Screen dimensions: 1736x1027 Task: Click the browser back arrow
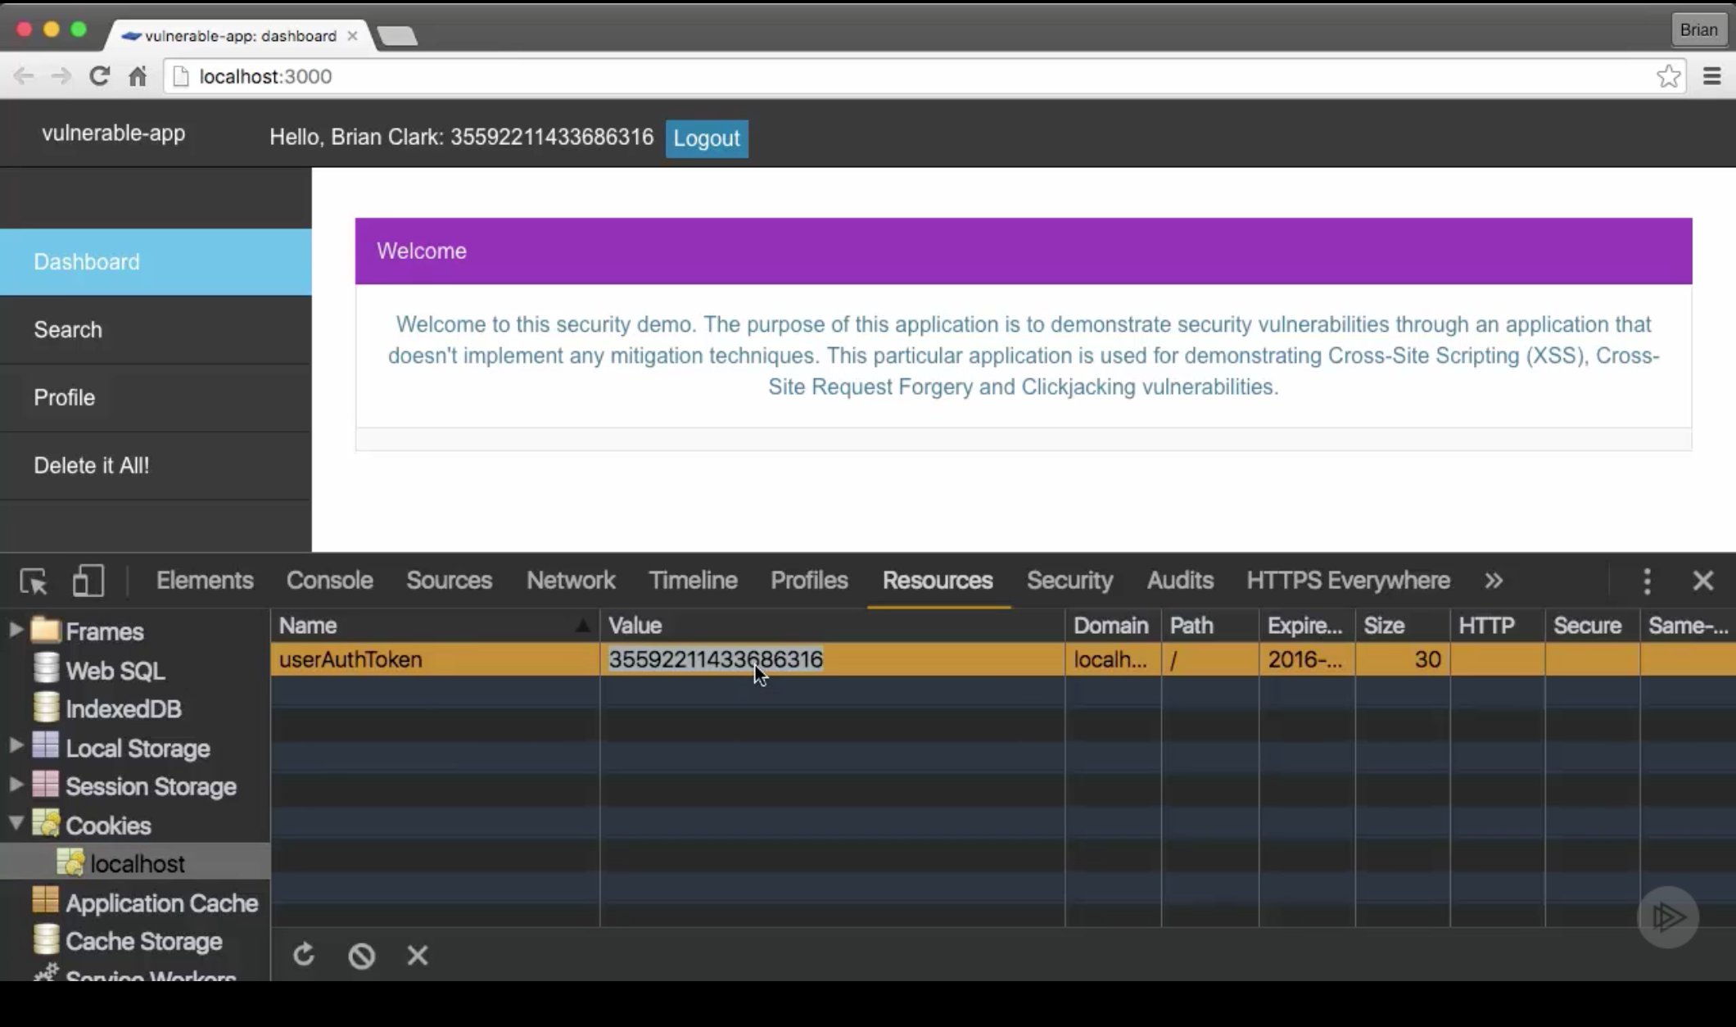pyautogui.click(x=24, y=76)
